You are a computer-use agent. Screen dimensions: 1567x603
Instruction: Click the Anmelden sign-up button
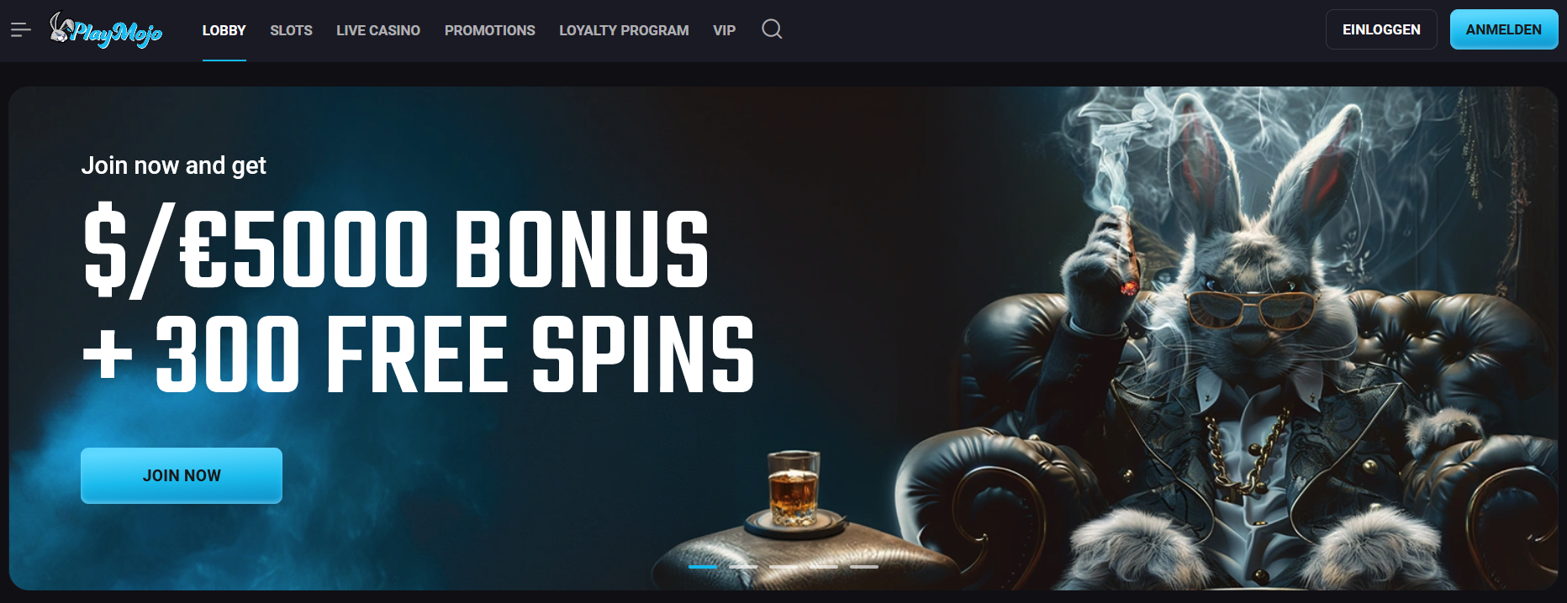[x=1504, y=29]
